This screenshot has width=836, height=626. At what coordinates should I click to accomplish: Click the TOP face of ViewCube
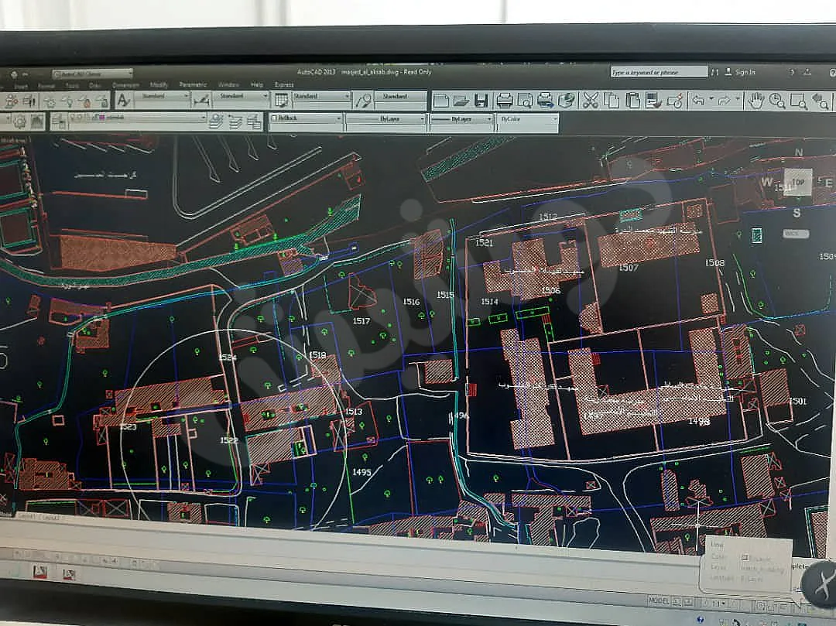(797, 182)
